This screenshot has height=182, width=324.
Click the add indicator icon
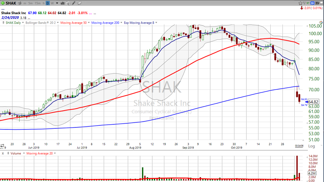tap(68, 3)
